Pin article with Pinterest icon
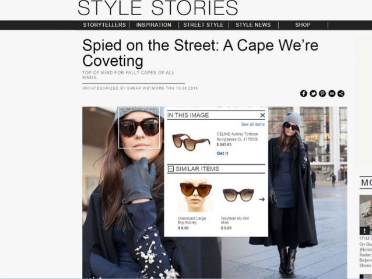Image resolution: width=372 pixels, height=279 pixels. point(322,94)
